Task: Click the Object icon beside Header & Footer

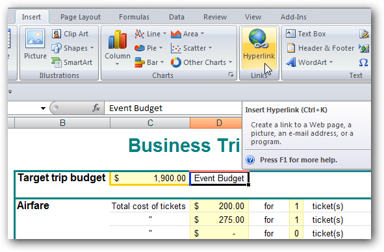Action: [364, 48]
